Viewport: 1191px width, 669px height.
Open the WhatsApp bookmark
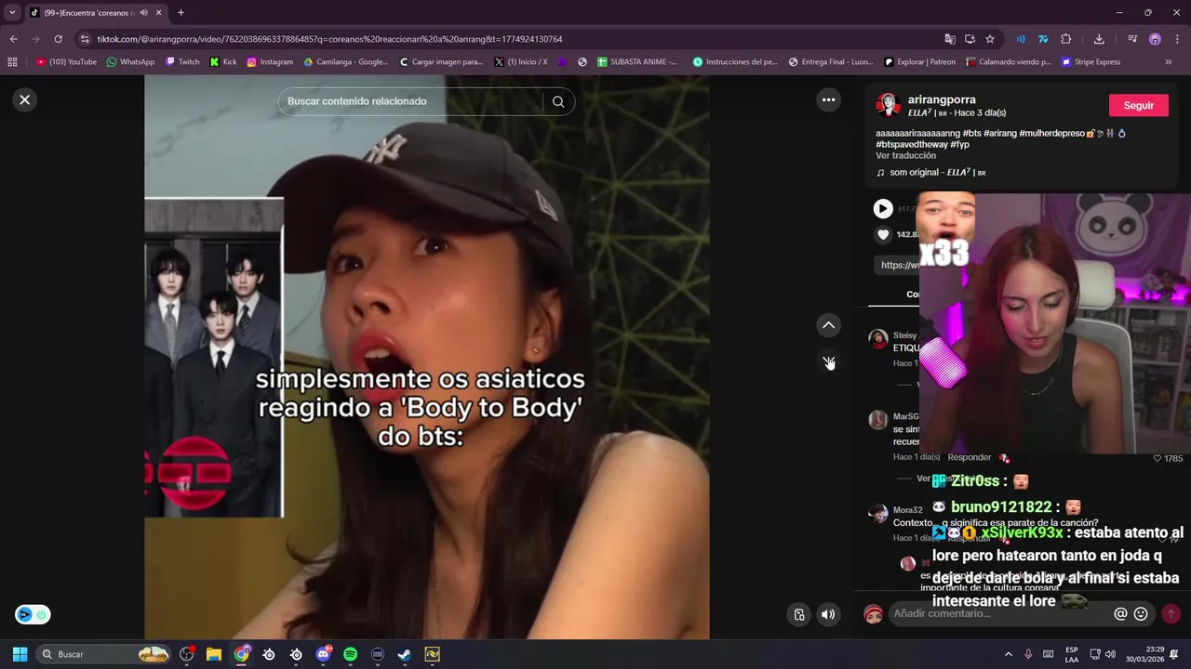[x=130, y=62]
